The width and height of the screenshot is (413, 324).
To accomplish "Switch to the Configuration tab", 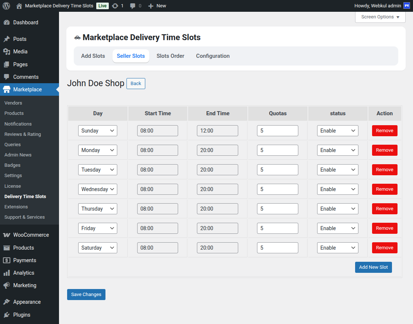I will pos(213,56).
